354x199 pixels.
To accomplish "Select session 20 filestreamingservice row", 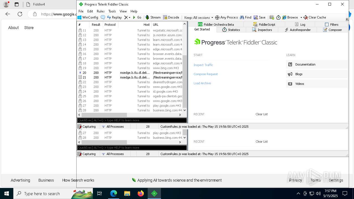I will coord(130,73).
